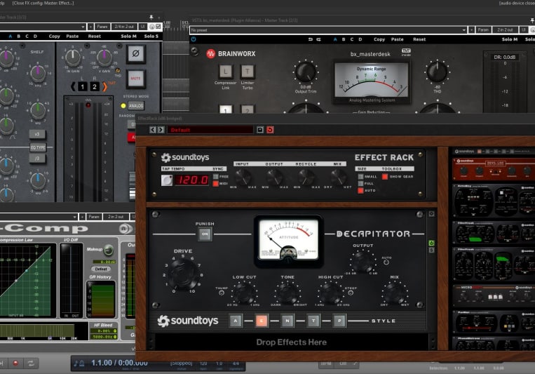Select Decapitator style E
This screenshot has height=374, width=535.
[262, 321]
